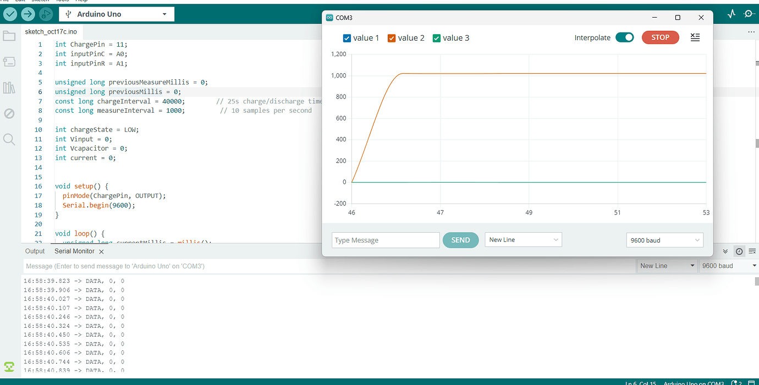Click line 'pinMode(ChargePin, OUTPUT);'
The image size is (759, 385).
pos(114,196)
